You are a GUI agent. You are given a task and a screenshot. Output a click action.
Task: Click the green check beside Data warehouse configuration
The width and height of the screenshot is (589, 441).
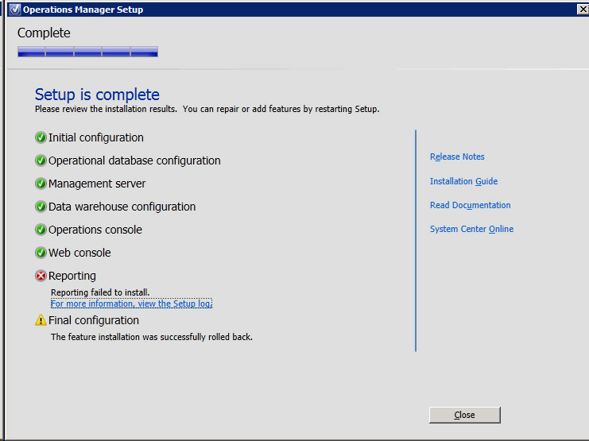click(41, 207)
